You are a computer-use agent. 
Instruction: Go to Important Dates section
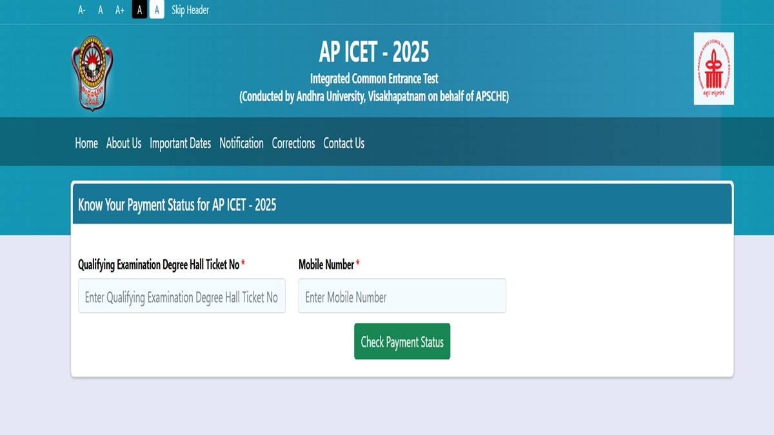pyautogui.click(x=181, y=143)
